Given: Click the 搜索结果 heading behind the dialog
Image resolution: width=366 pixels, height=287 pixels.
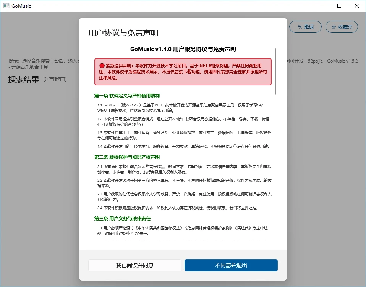Looking at the screenshot, I should pos(24,79).
